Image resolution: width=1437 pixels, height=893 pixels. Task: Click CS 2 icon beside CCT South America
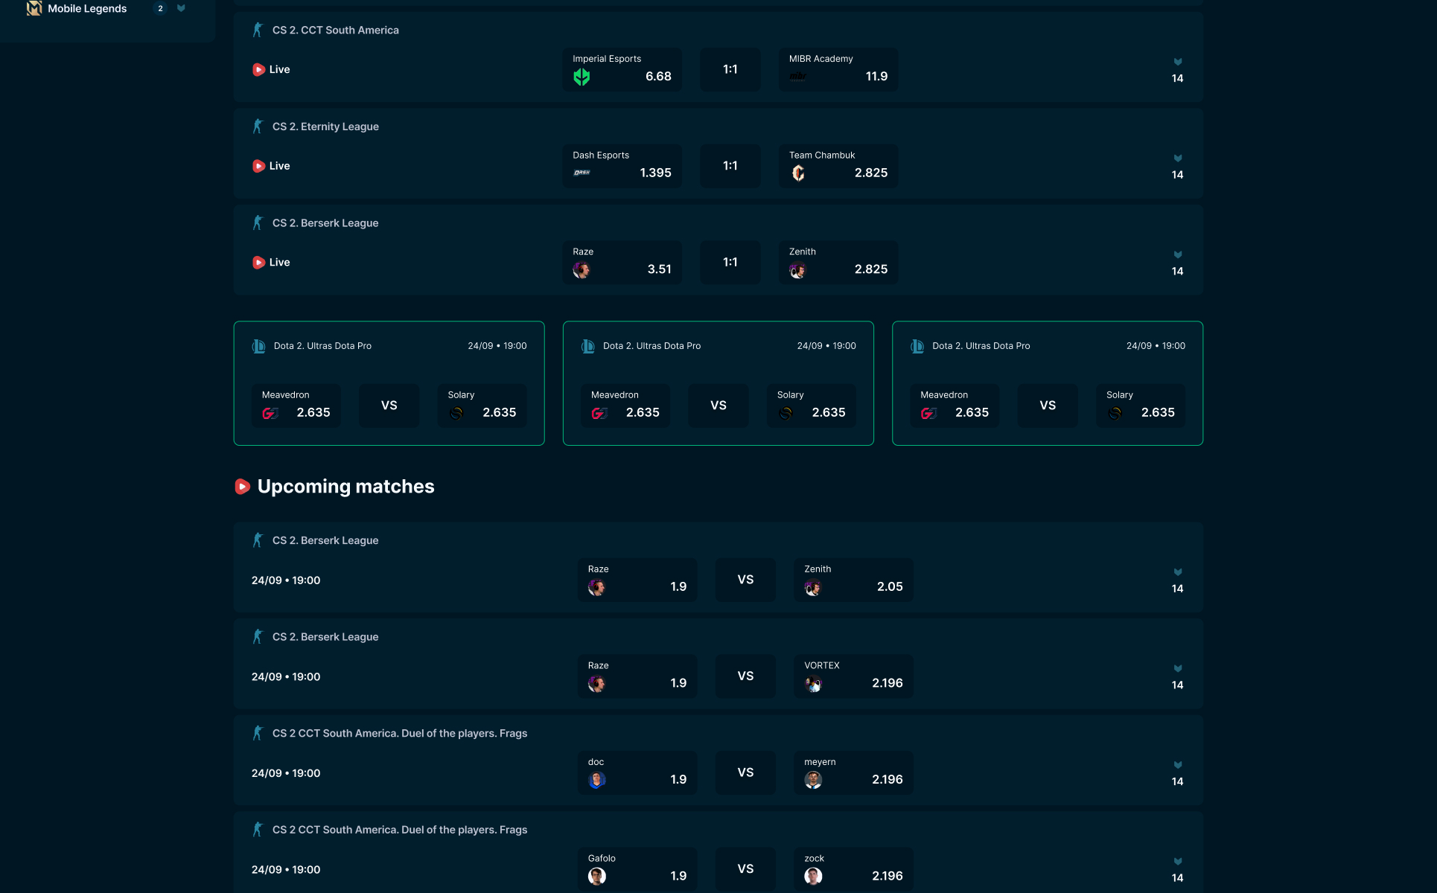(x=258, y=30)
